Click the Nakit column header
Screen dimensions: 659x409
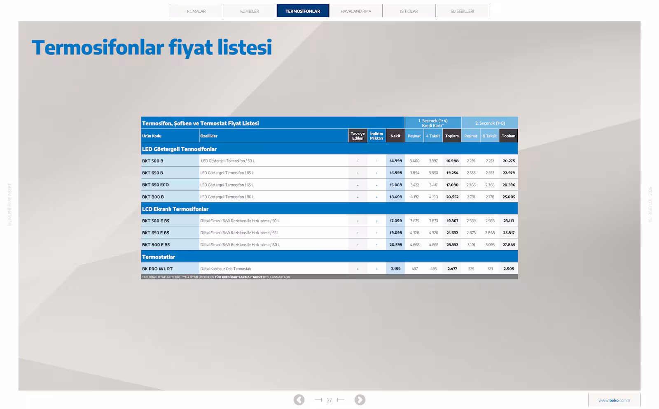click(395, 136)
